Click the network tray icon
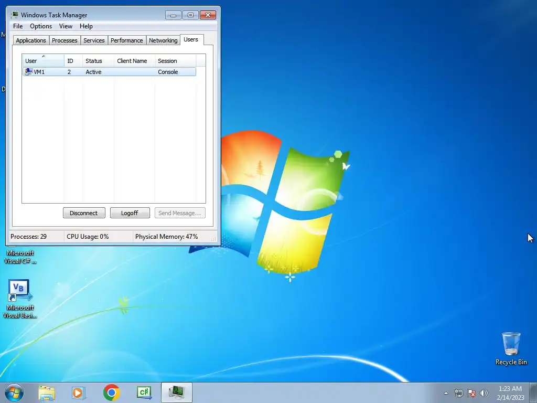Screen dimensions: 537x403 pos(458,394)
